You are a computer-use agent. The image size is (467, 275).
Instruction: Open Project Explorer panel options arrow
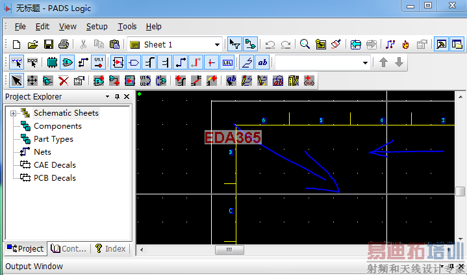108,97
